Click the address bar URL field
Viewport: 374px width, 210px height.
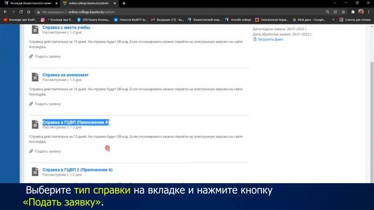pos(91,12)
